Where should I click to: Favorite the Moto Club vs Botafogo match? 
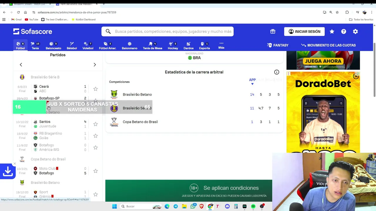coord(95,171)
